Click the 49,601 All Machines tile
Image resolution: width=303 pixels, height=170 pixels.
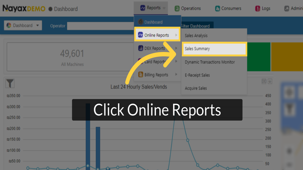point(70,57)
